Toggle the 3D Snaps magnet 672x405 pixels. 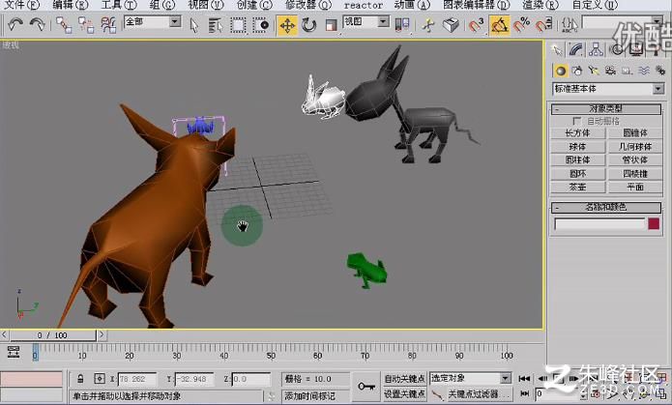(x=476, y=26)
